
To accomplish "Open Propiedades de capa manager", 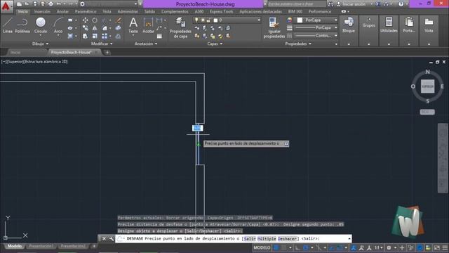I will coord(180,27).
